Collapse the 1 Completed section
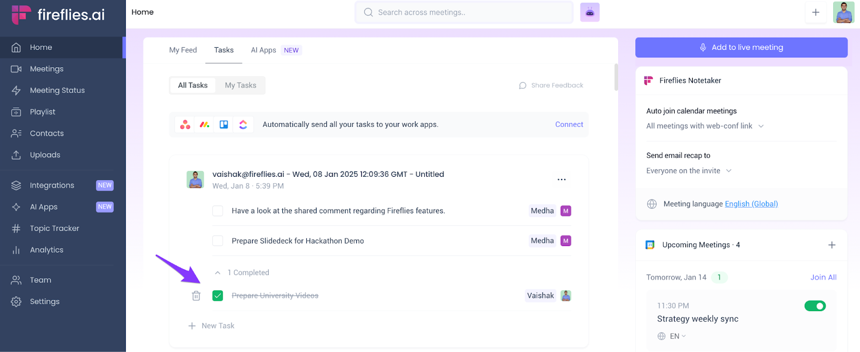 218,273
